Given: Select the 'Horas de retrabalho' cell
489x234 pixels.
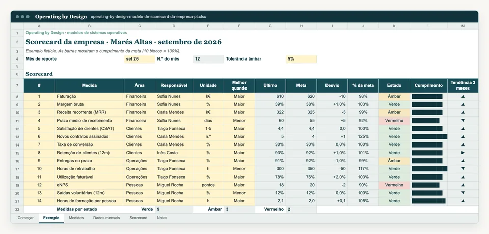Looking at the screenshot, I should [x=89, y=169].
